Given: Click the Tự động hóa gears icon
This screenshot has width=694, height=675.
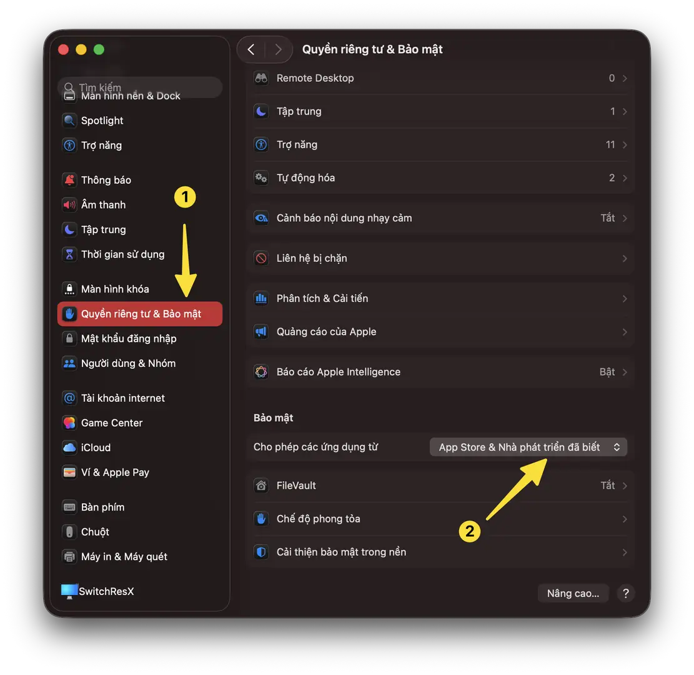Looking at the screenshot, I should pos(261,177).
